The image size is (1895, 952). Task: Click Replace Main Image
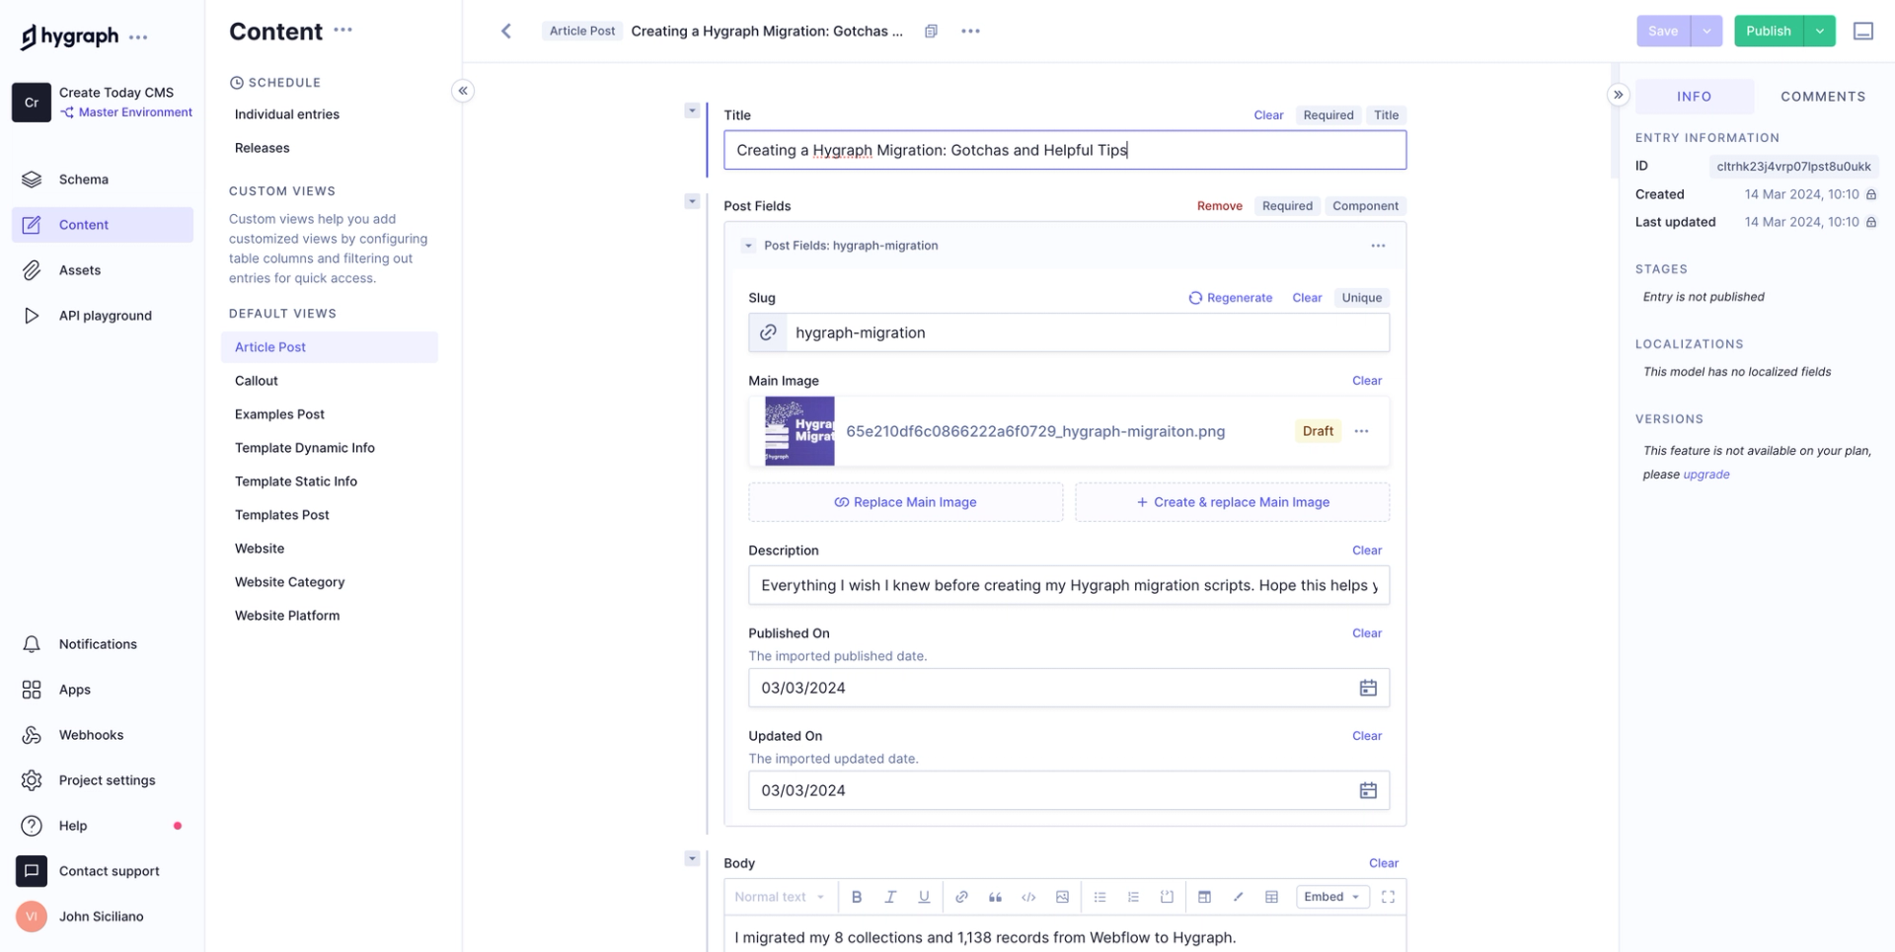click(905, 502)
